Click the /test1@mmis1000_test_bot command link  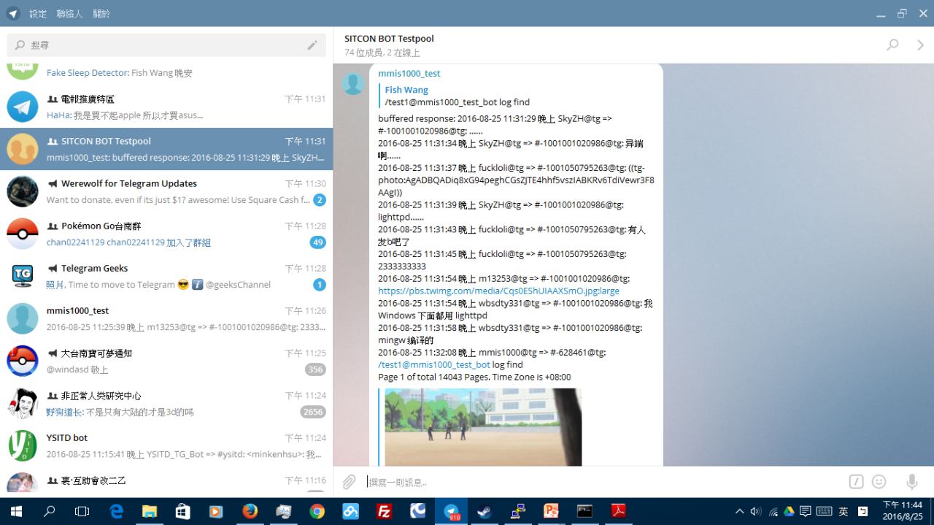434,364
